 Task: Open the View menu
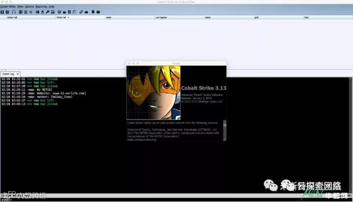click(x=20, y=7)
